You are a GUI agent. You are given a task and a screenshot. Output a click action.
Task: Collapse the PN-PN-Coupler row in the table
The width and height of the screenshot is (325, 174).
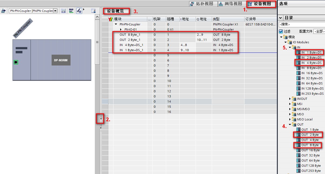pyautogui.click(x=116, y=24)
